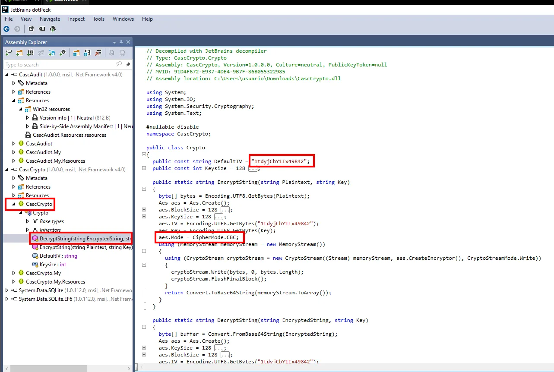Click the Assembly Explorer horizontal scrollbar
Image resolution: width=554 pixels, height=372 pixels.
(x=68, y=368)
